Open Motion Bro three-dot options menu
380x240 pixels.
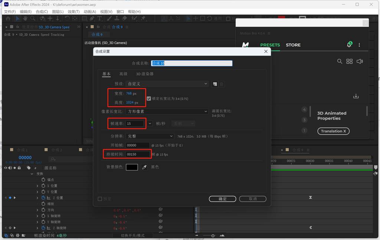click(x=359, y=45)
